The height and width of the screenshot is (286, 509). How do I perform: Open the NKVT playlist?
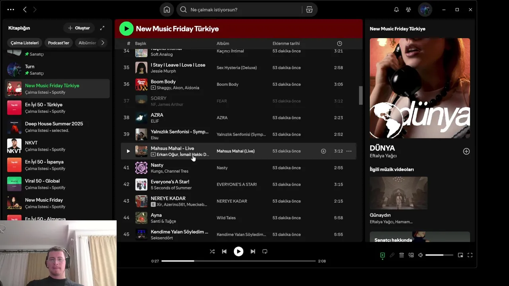pos(57,146)
